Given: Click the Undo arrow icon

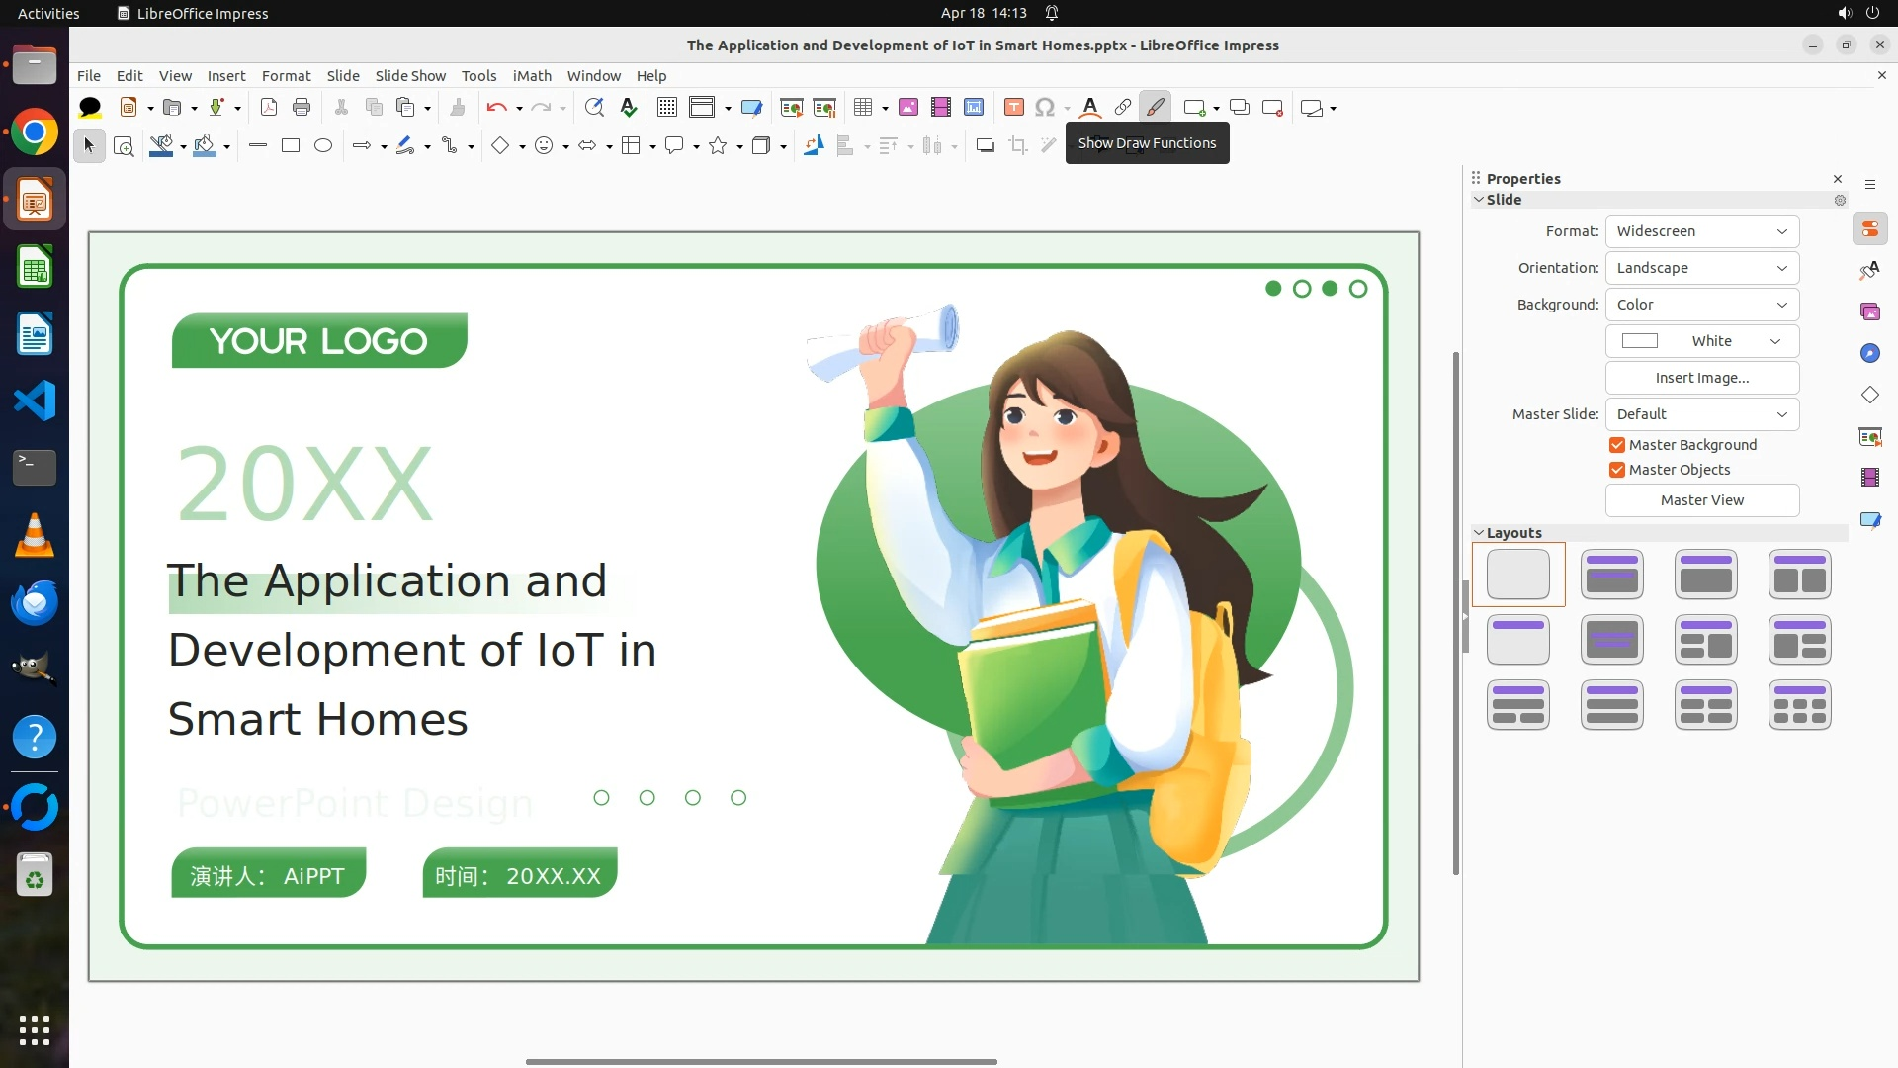Looking at the screenshot, I should point(496,108).
